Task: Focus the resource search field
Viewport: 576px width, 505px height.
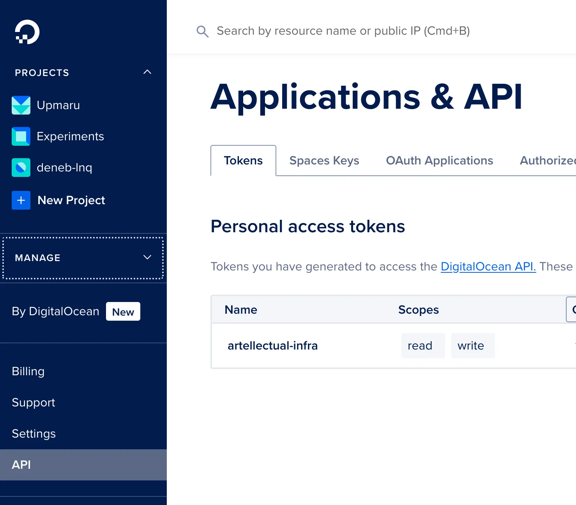Action: coord(343,31)
